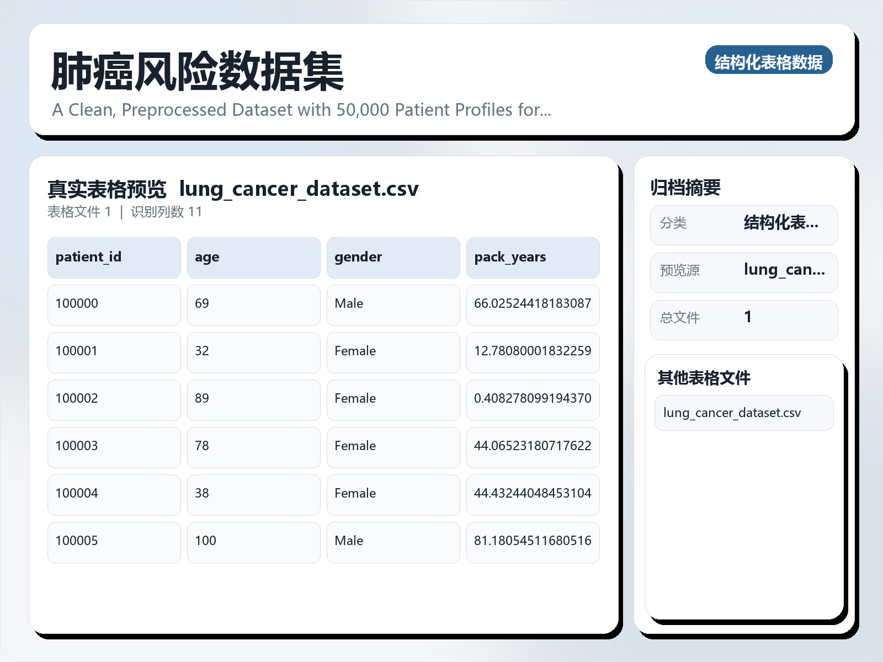Open the lung_cancer_dataset.csv preview title
This screenshot has height=662, width=883.
pyautogui.click(x=300, y=189)
